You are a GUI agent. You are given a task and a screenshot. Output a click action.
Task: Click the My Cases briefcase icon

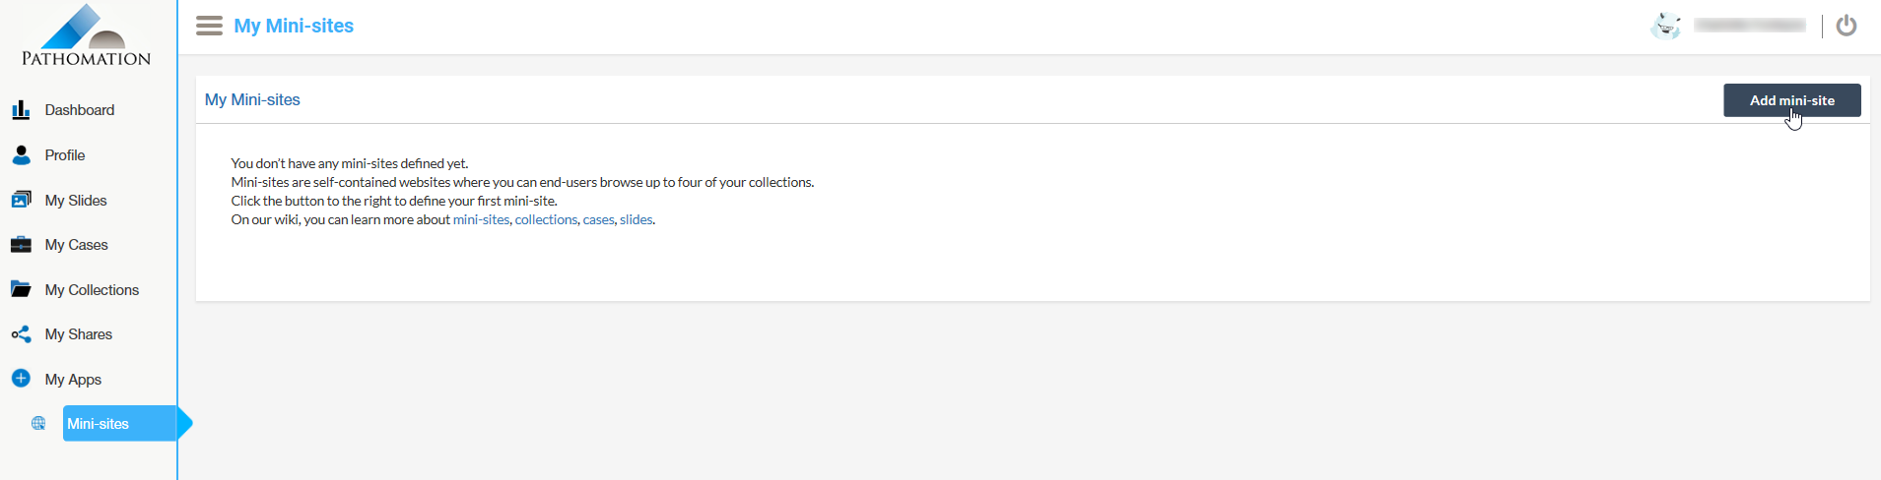click(21, 245)
